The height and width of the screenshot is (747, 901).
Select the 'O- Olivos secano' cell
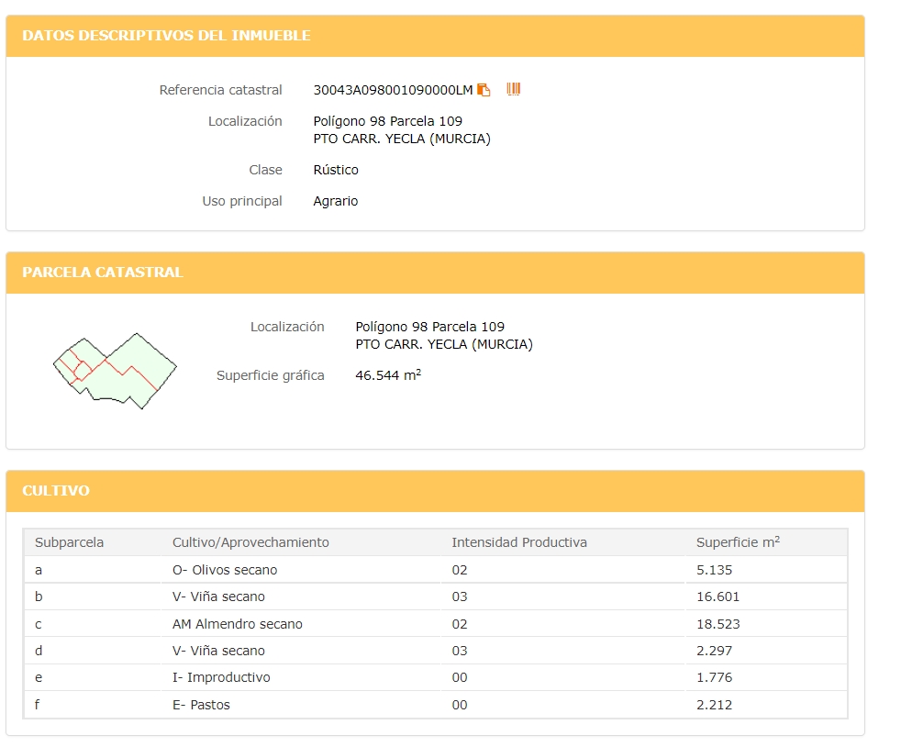pyautogui.click(x=225, y=570)
